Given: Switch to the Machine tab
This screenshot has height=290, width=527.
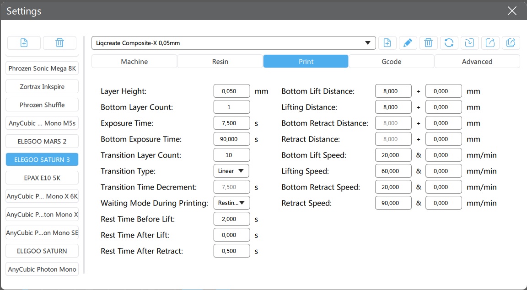Looking at the screenshot, I should point(134,61).
